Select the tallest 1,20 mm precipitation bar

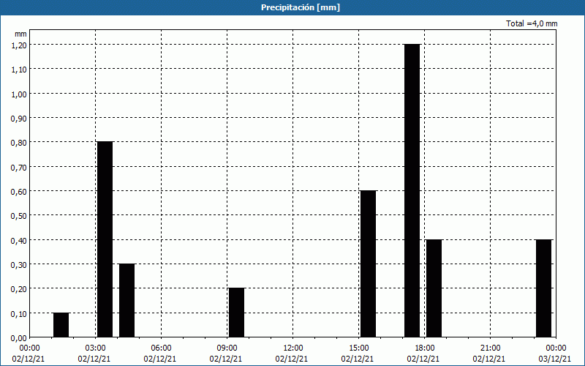(x=412, y=190)
